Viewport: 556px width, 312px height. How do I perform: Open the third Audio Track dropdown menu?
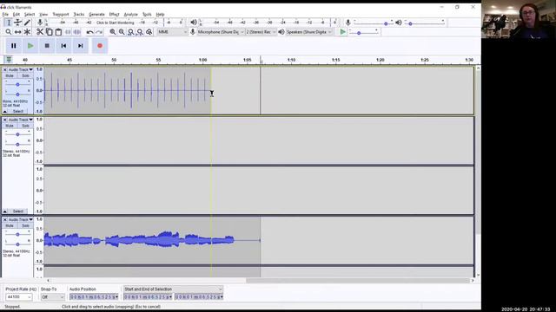pyautogui.click(x=20, y=219)
